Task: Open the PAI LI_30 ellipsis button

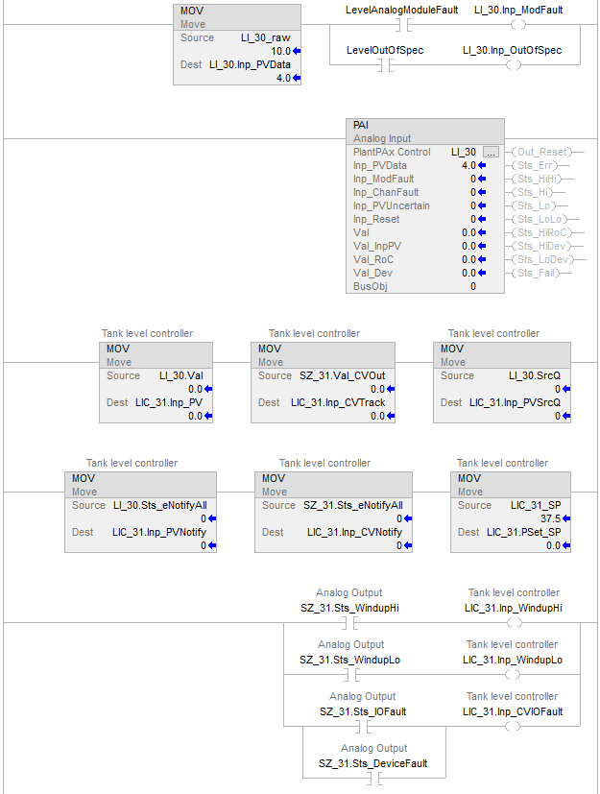Action: (492, 152)
